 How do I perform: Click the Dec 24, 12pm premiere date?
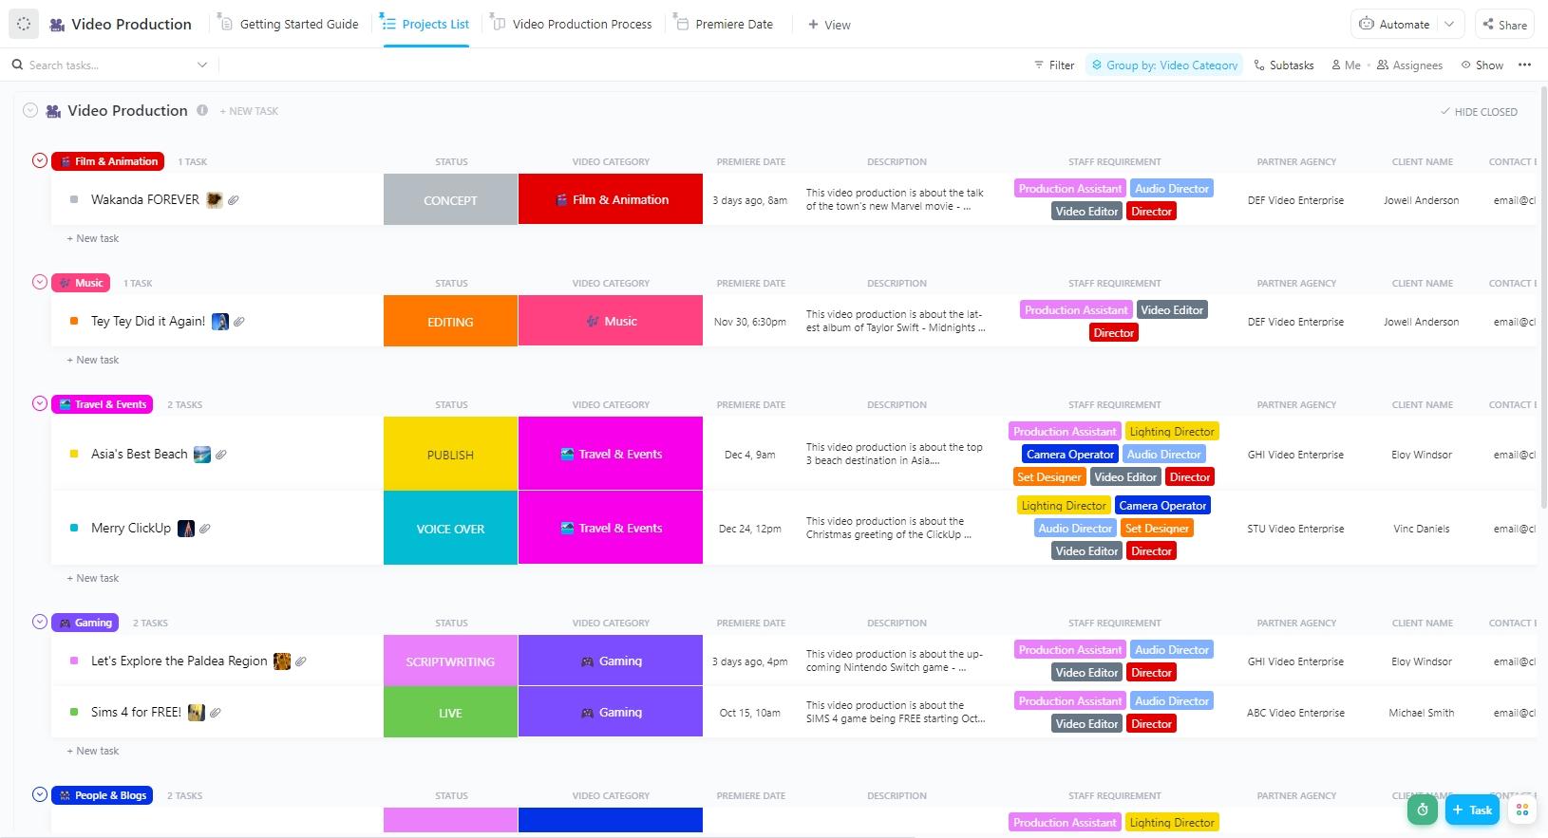pyautogui.click(x=750, y=529)
